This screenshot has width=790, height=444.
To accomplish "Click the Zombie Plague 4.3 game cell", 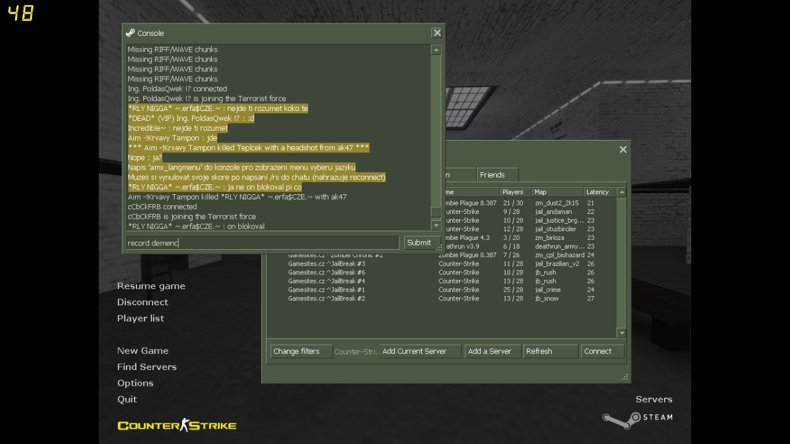I will click(x=467, y=237).
